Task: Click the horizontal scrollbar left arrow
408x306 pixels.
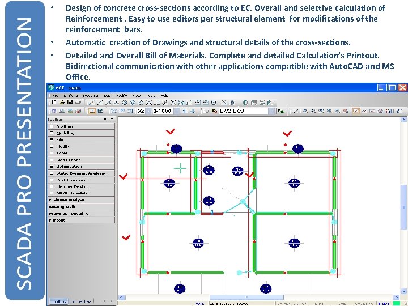Action: (x=121, y=297)
